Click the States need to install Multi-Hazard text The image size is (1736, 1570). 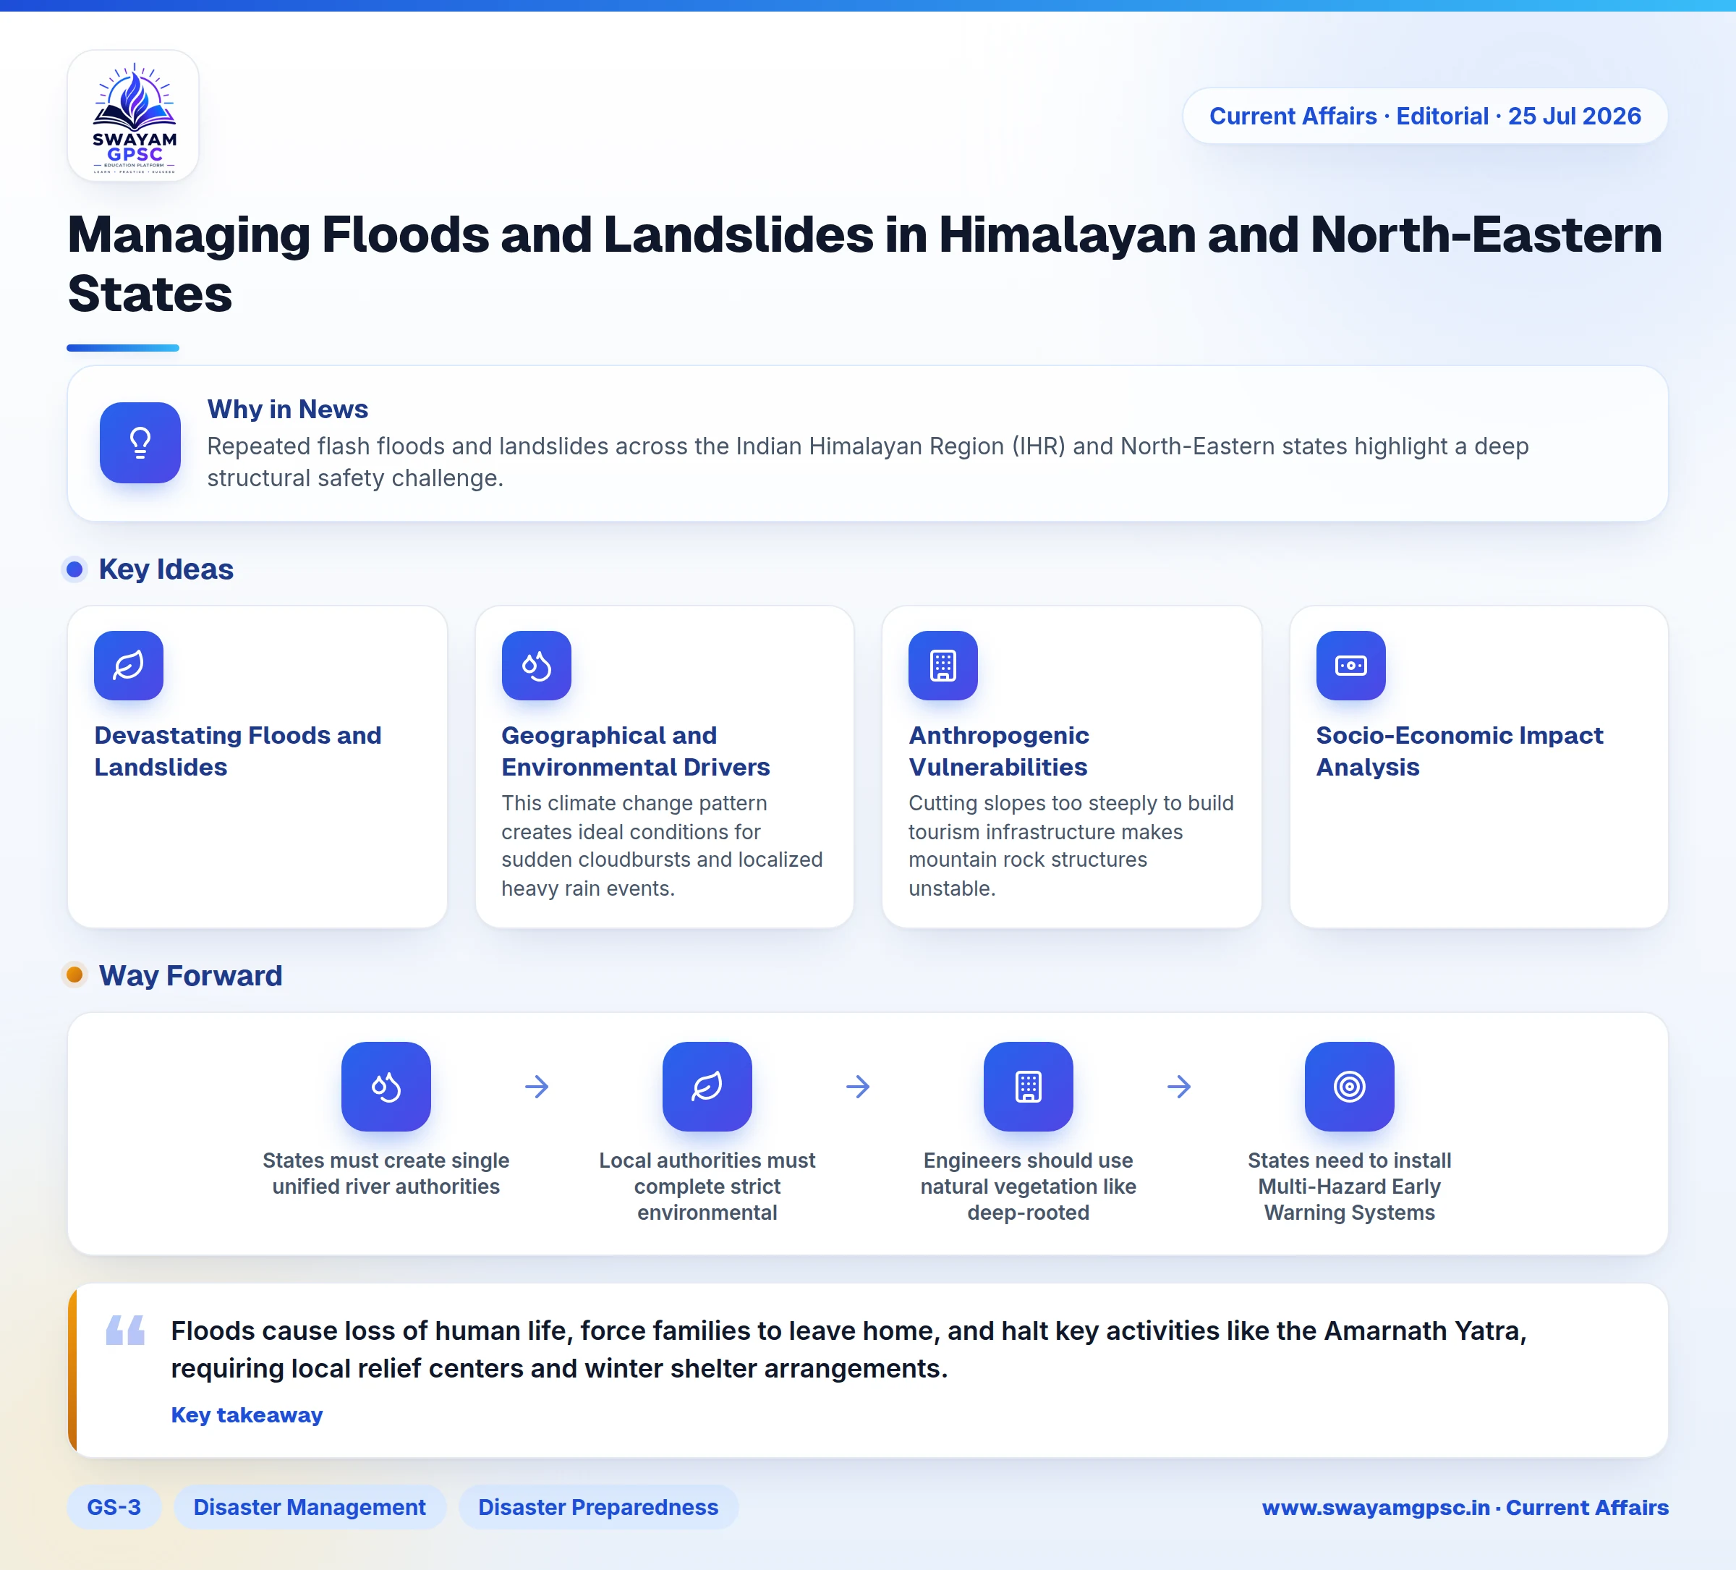(x=1349, y=1187)
